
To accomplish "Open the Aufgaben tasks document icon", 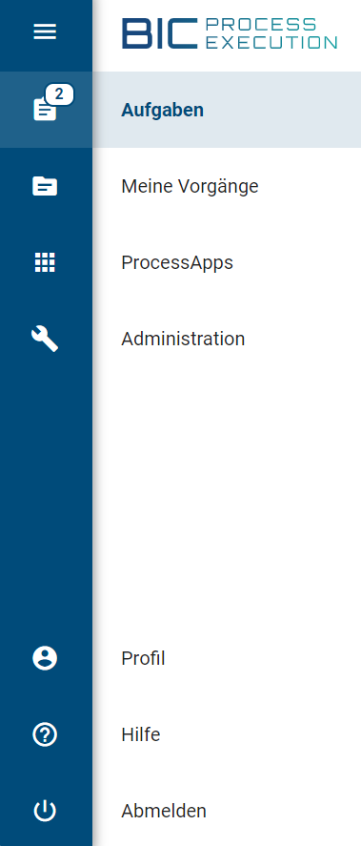I will pyautogui.click(x=45, y=110).
